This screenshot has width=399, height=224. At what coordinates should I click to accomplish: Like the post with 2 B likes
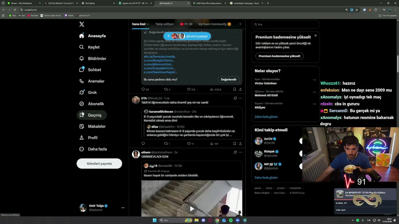pyautogui.click(x=191, y=89)
